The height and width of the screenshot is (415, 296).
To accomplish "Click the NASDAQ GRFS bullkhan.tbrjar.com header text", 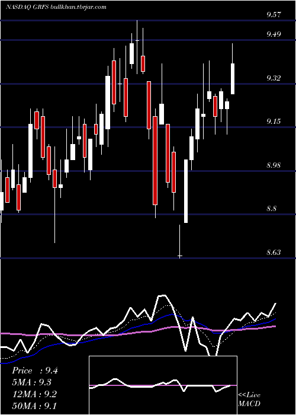I will click(x=56, y=7).
